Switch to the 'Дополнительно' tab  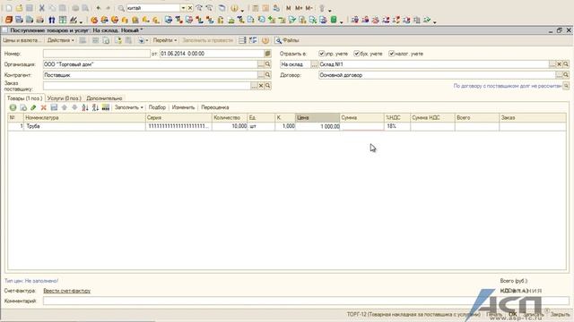[104, 98]
